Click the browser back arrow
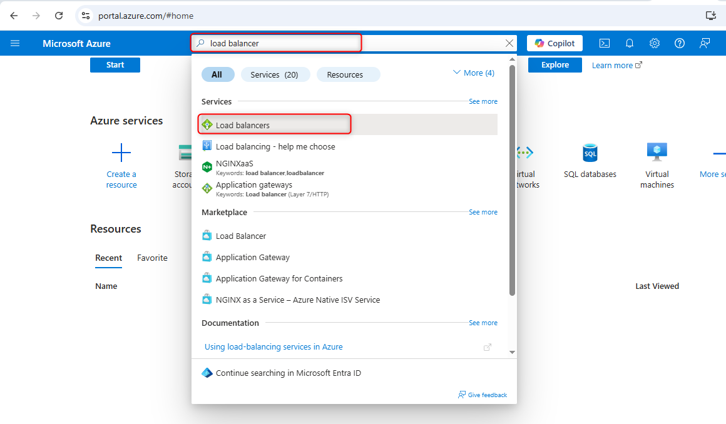 [14, 16]
